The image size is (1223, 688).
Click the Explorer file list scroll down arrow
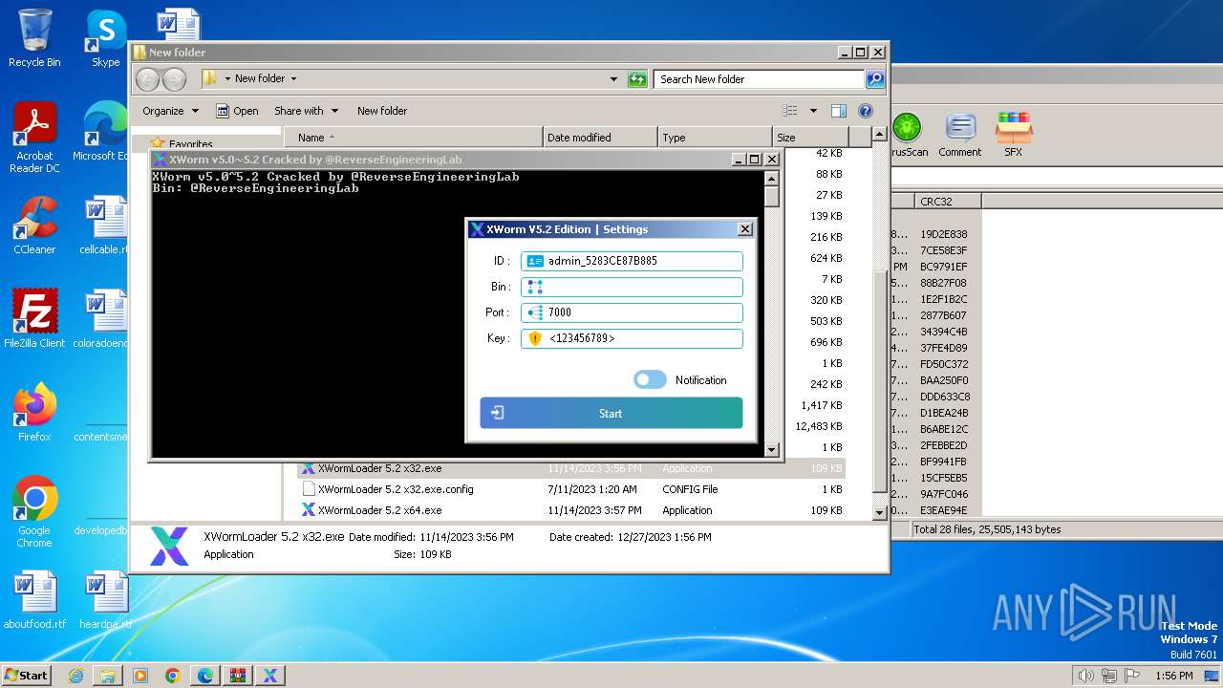880,512
